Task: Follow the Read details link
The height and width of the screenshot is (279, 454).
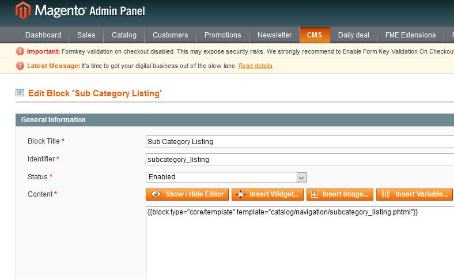Action: click(x=255, y=66)
